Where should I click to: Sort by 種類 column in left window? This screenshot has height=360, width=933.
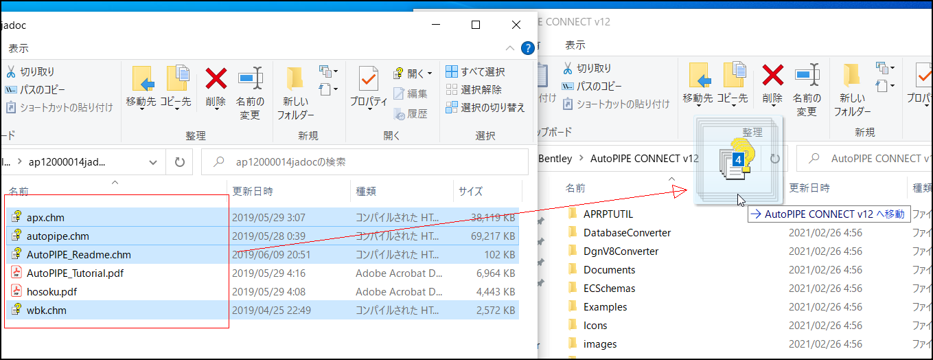(x=401, y=191)
